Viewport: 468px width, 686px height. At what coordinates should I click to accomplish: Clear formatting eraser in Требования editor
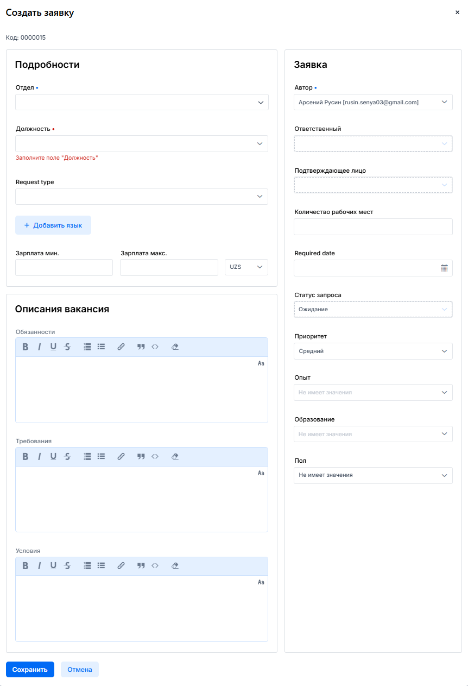(175, 457)
